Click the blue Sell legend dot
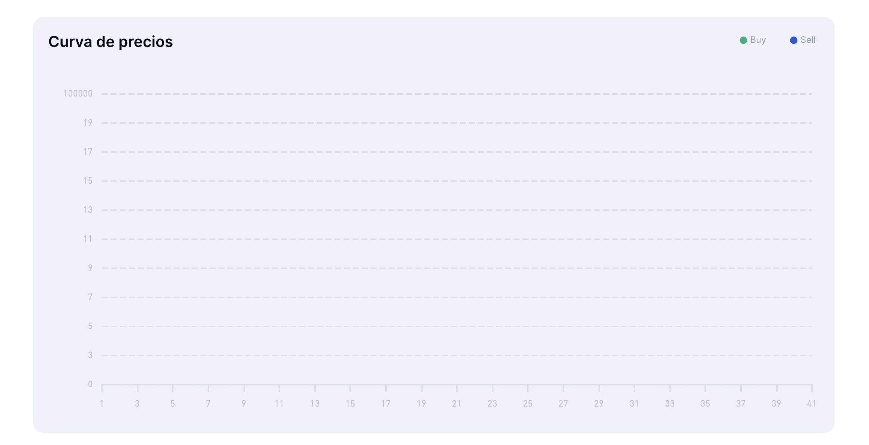Image resolution: width=869 pixels, height=445 pixels. 794,40
